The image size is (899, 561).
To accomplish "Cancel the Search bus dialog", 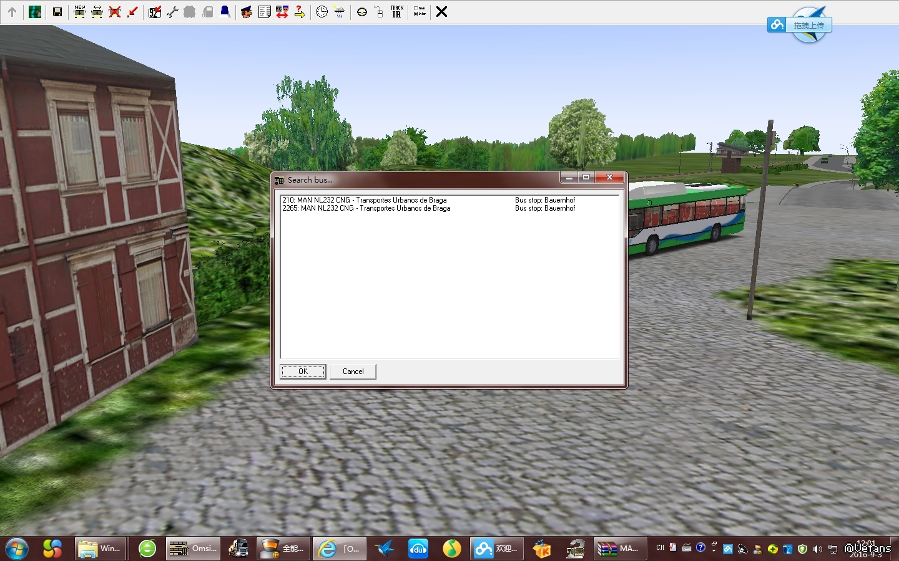I will pyautogui.click(x=353, y=372).
